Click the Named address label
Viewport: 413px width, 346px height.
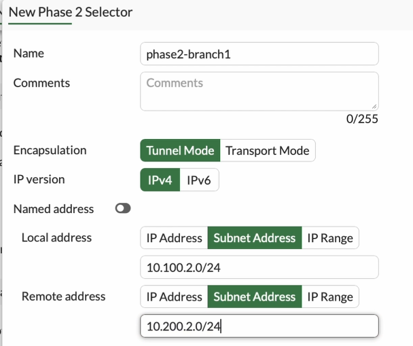[x=54, y=209]
